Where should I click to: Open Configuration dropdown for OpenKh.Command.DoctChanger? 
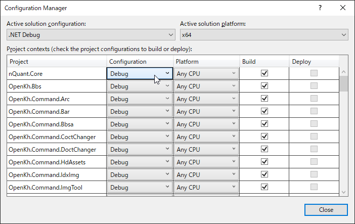(x=140, y=150)
